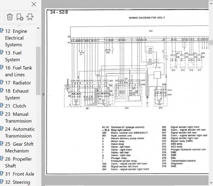
Task: Click the bookmark icon beside 26 Propeller
Action: (1, 159)
